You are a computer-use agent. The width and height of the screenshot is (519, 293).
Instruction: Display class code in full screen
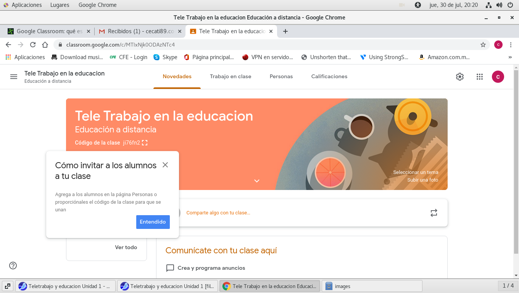click(x=145, y=143)
